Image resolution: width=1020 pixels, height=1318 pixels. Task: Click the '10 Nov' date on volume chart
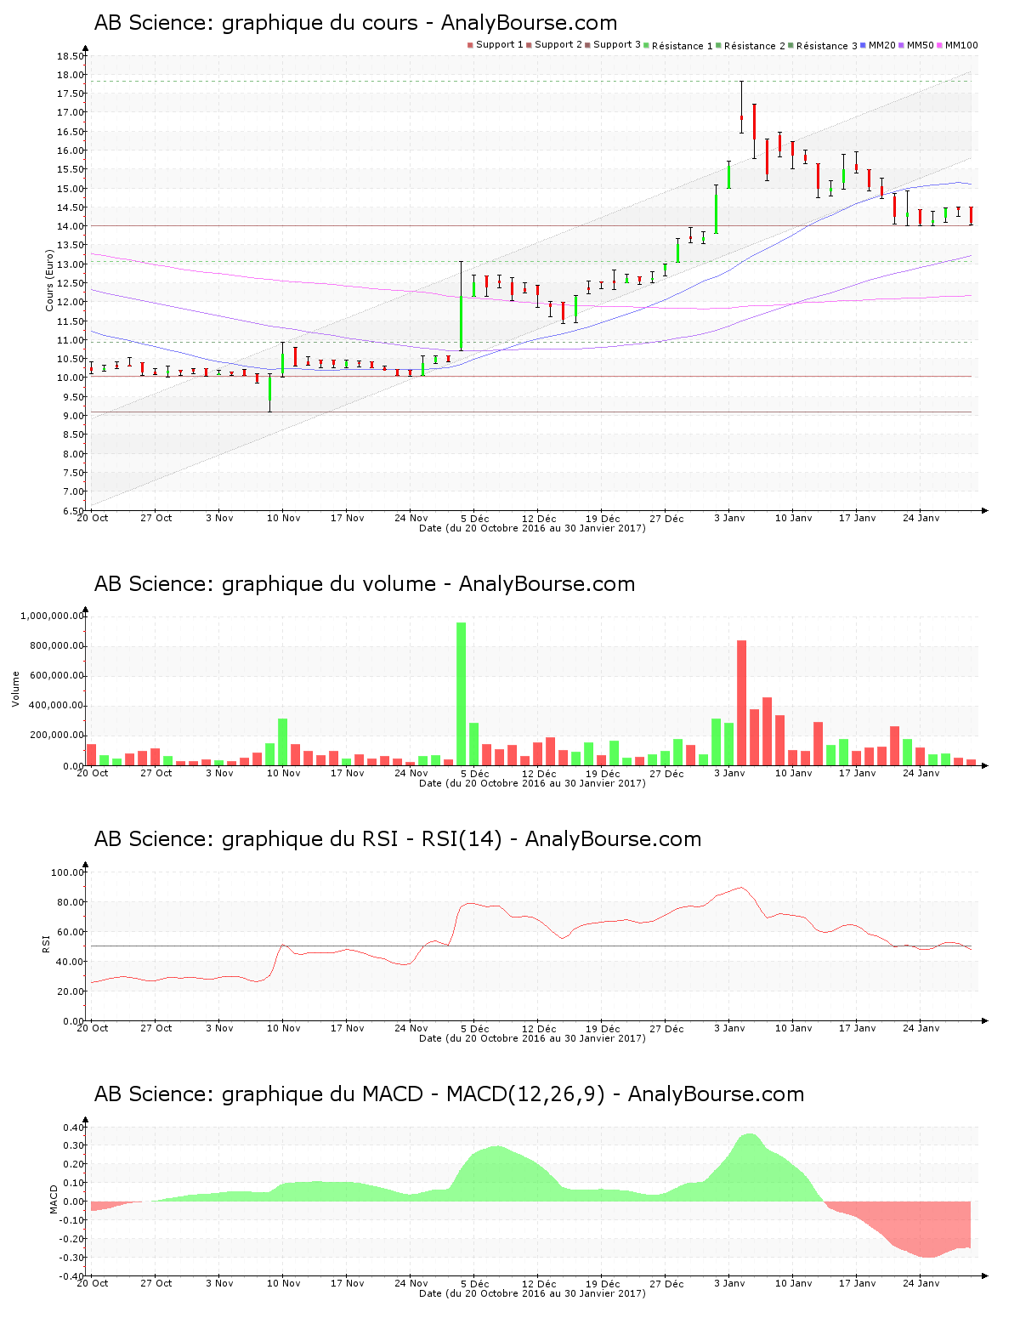(284, 773)
